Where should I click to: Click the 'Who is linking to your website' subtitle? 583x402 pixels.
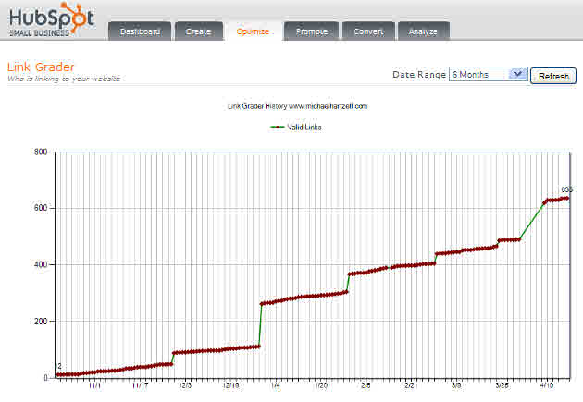tap(63, 79)
